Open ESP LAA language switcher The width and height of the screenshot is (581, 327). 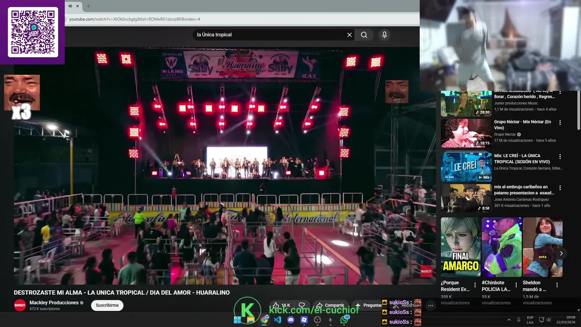(x=530, y=320)
